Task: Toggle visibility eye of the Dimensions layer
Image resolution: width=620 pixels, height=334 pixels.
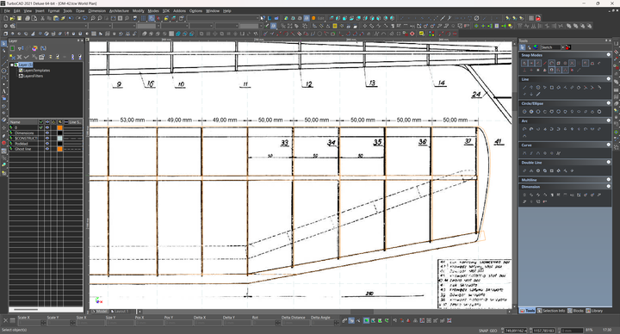Action: pyautogui.click(x=47, y=133)
